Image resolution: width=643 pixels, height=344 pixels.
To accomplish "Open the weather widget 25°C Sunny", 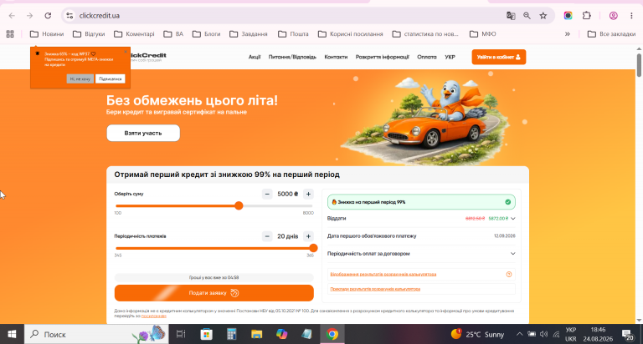I will 477,334.
